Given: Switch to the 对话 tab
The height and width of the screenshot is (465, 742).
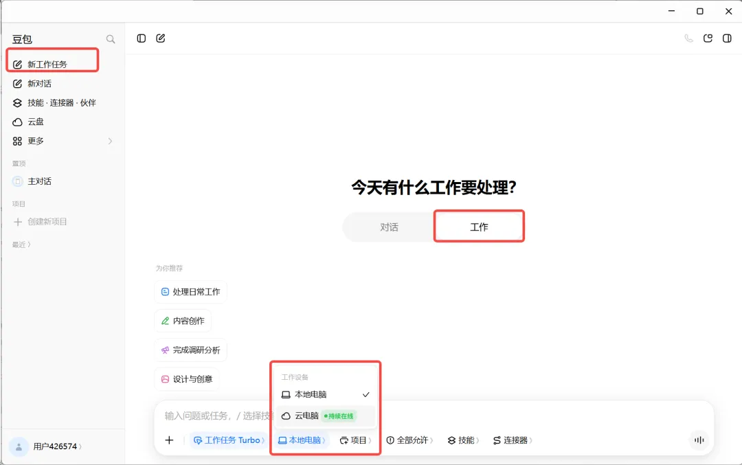Looking at the screenshot, I should (389, 227).
